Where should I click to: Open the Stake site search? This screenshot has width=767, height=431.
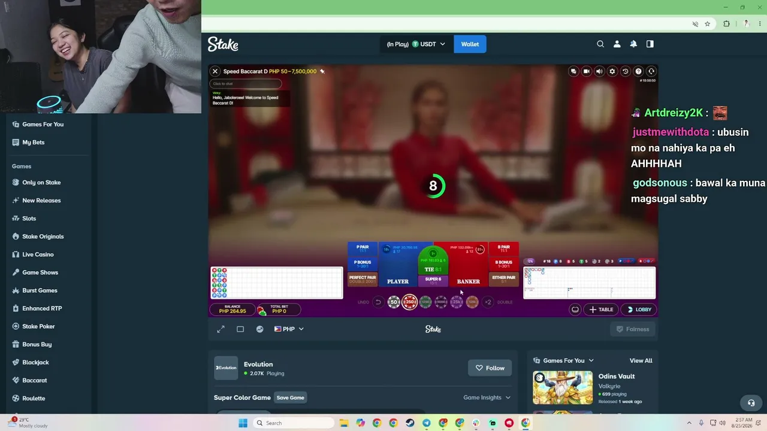pyautogui.click(x=600, y=44)
